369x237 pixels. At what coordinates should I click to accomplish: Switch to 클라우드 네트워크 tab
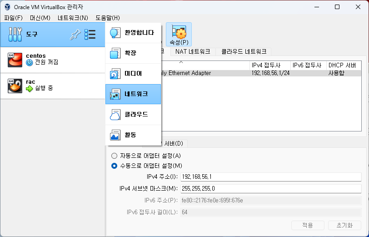(244, 51)
